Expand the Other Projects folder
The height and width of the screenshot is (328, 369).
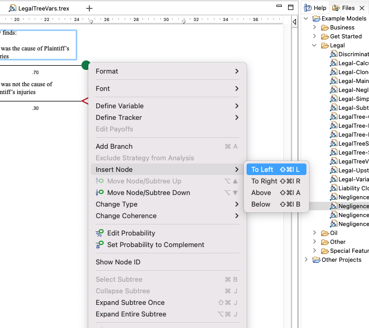point(306,260)
